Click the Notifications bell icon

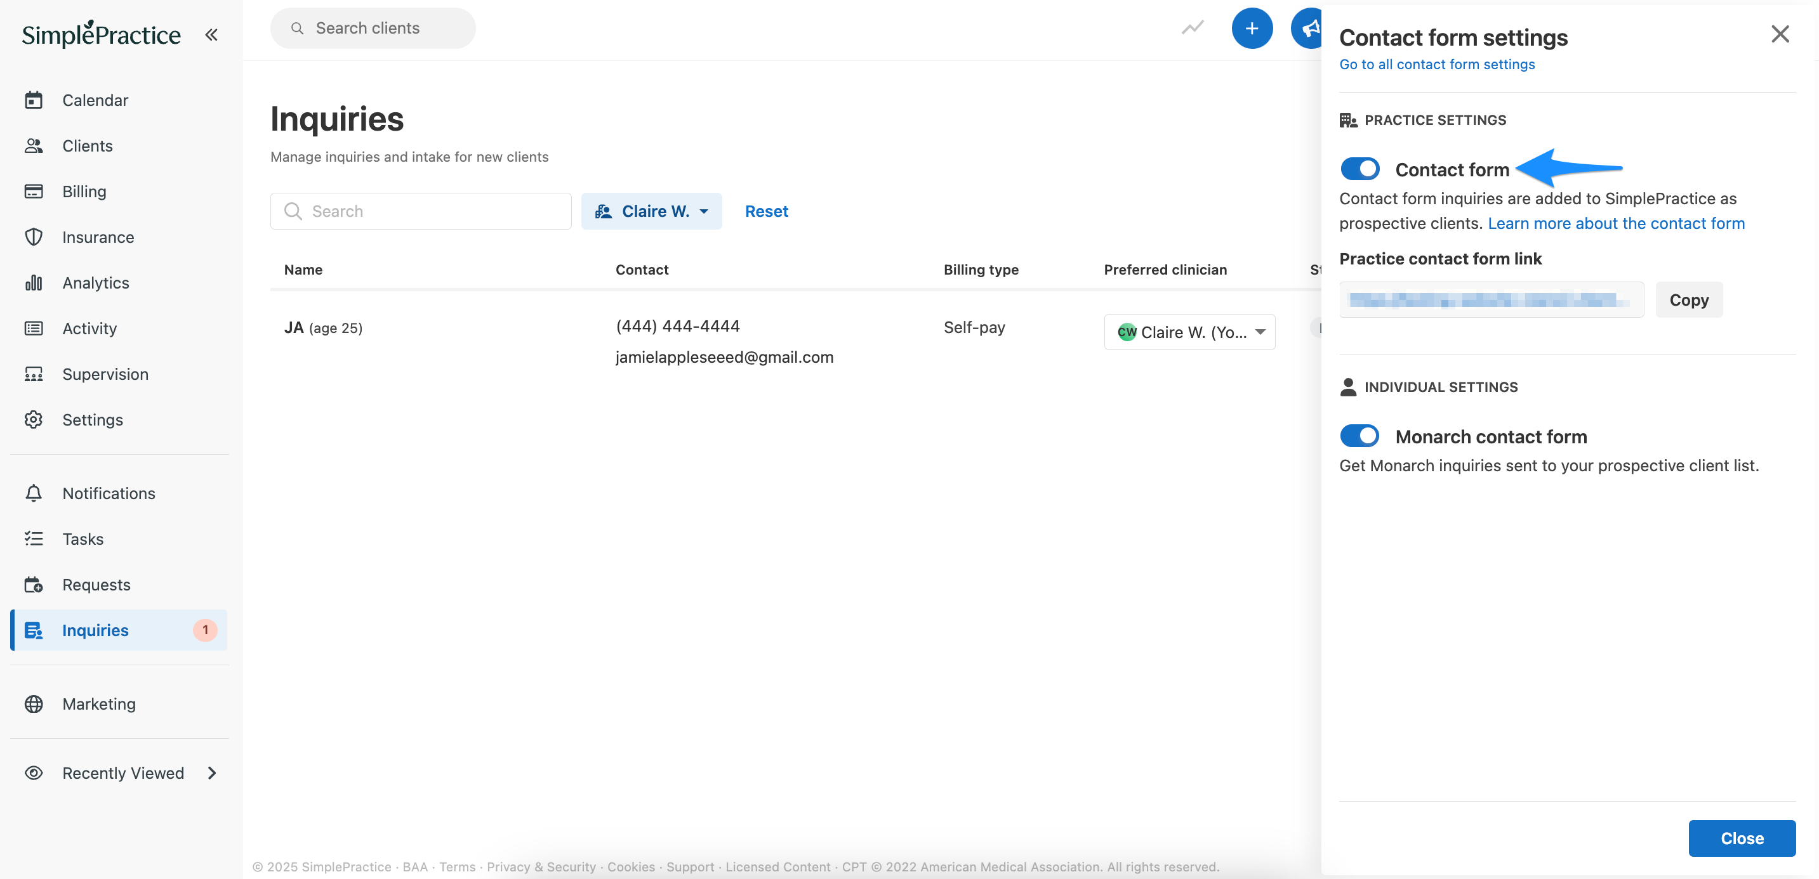tap(33, 493)
